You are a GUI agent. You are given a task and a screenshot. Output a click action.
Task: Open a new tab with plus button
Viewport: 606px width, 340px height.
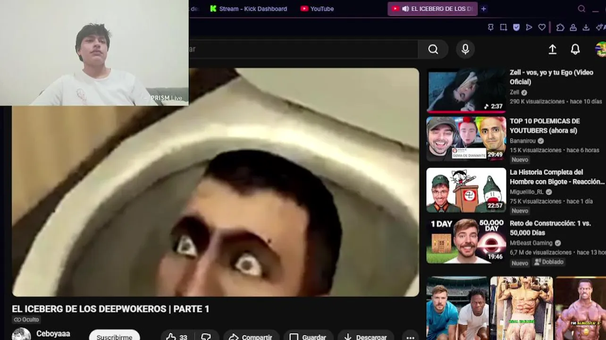pos(483,8)
